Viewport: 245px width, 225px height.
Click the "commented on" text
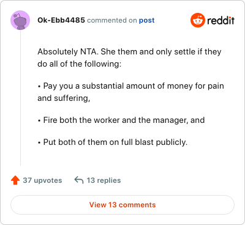tap(112, 20)
